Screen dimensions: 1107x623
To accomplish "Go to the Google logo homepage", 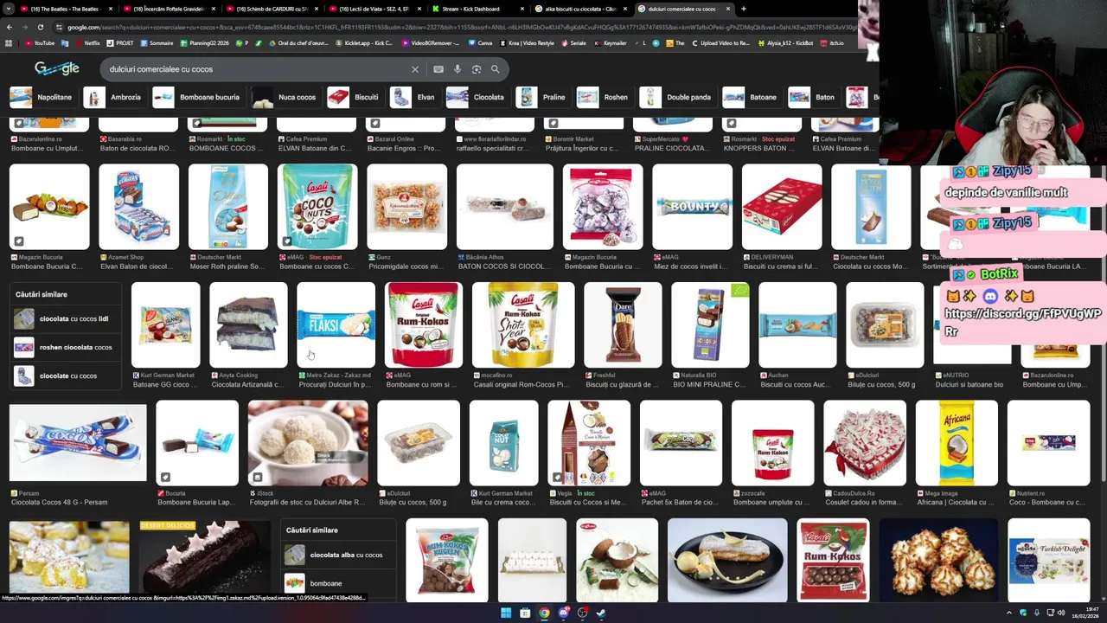I will (x=57, y=68).
